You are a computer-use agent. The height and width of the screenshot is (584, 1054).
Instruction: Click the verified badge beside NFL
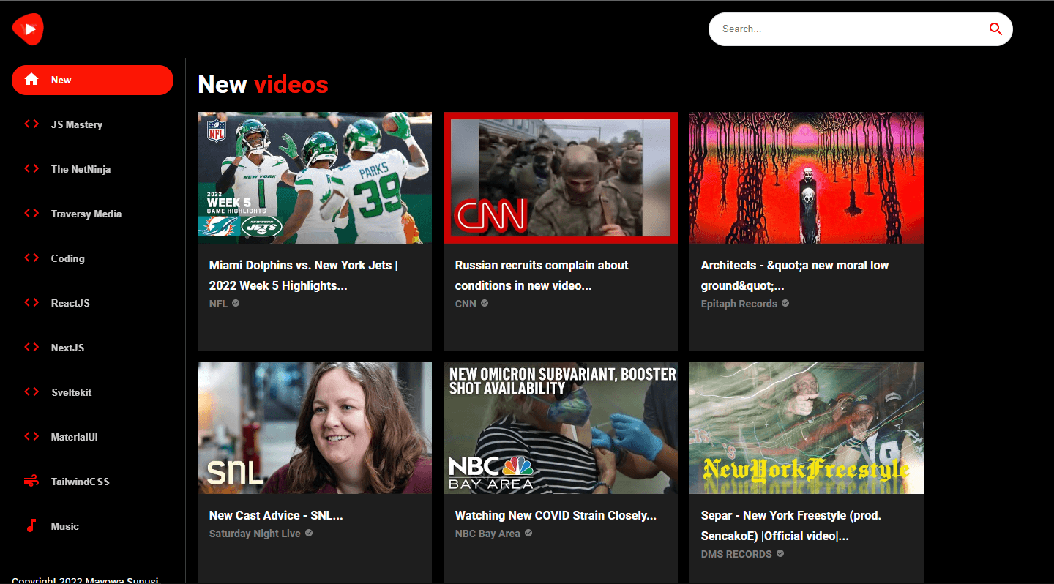click(236, 303)
